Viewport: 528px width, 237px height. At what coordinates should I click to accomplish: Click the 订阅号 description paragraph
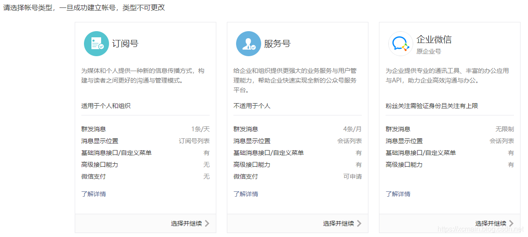(143, 75)
